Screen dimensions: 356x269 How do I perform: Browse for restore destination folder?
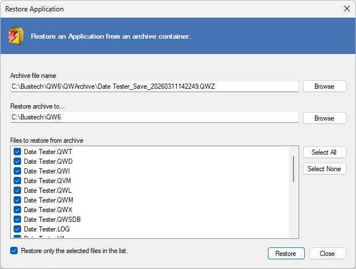pos(325,118)
